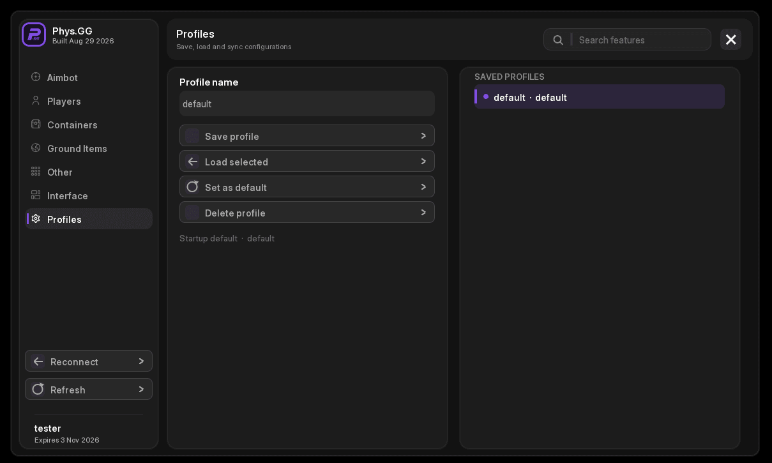Click the Load selected arrow icon
Image resolution: width=772 pixels, height=463 pixels.
point(192,162)
